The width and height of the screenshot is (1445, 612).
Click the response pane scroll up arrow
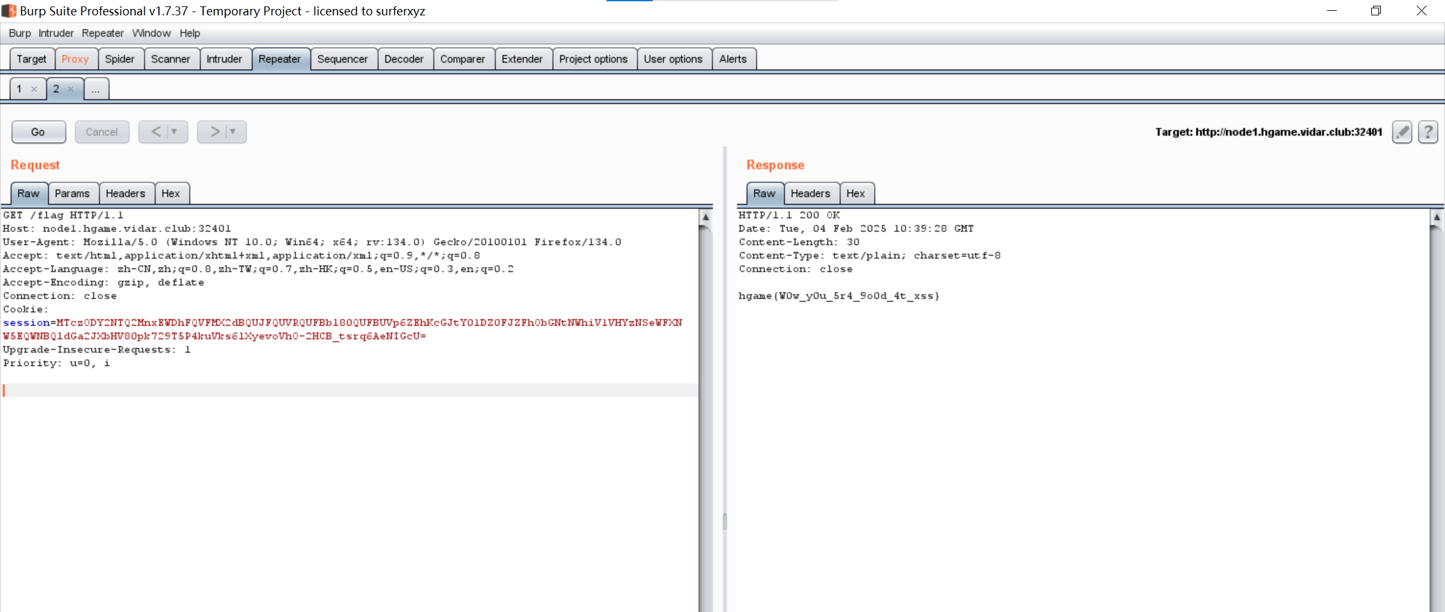click(1437, 217)
